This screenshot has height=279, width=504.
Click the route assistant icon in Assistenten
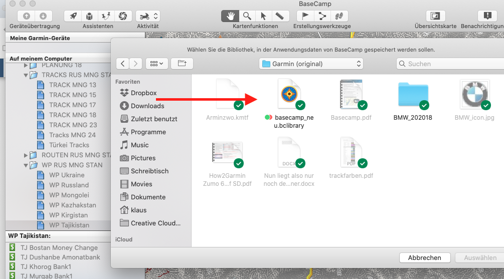(x=106, y=16)
